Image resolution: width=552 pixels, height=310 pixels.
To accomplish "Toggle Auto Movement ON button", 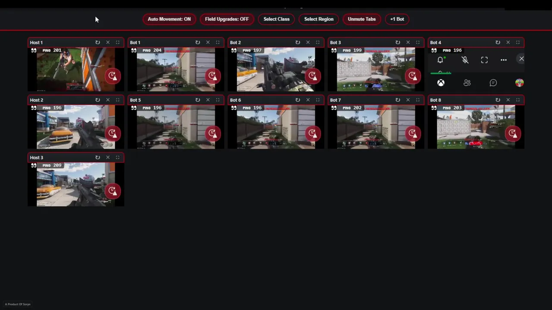I will click(x=169, y=19).
